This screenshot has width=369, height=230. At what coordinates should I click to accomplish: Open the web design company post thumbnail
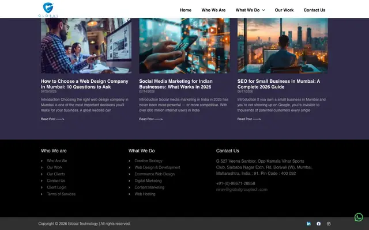86,45
